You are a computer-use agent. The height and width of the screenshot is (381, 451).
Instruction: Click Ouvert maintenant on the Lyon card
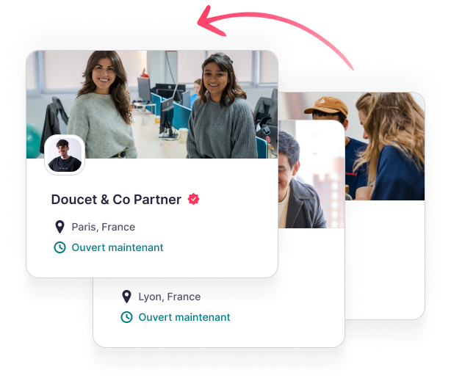click(x=184, y=317)
